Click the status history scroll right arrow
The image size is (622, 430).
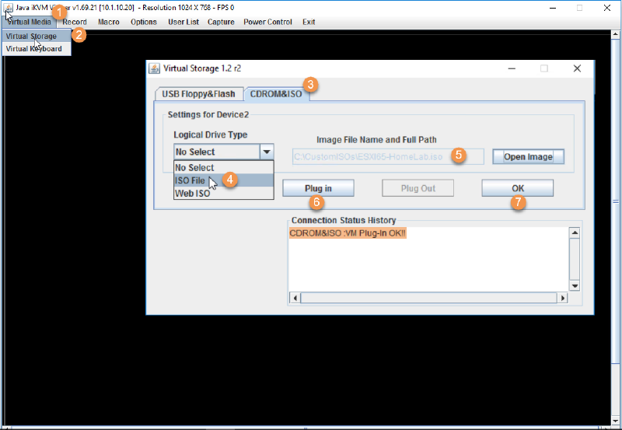click(562, 298)
